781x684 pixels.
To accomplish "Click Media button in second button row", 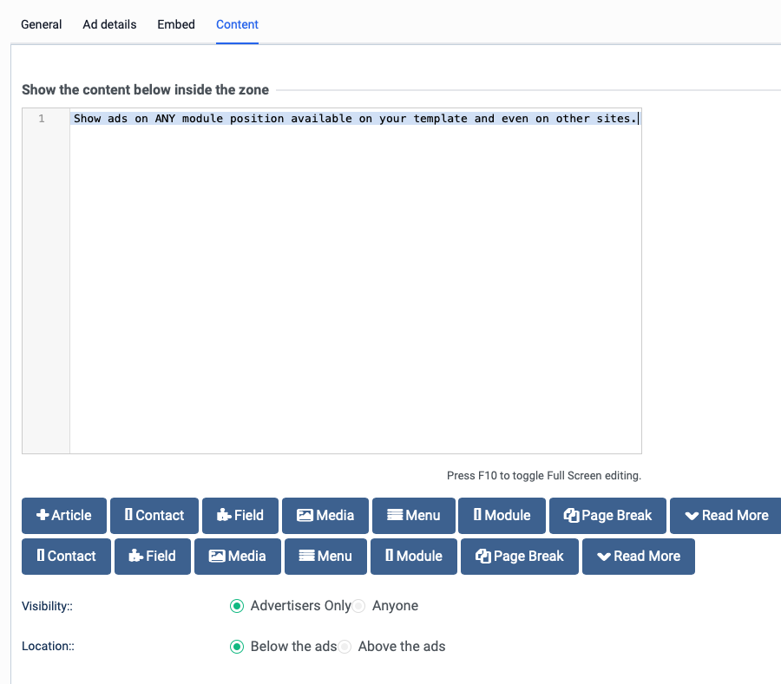I will [238, 557].
